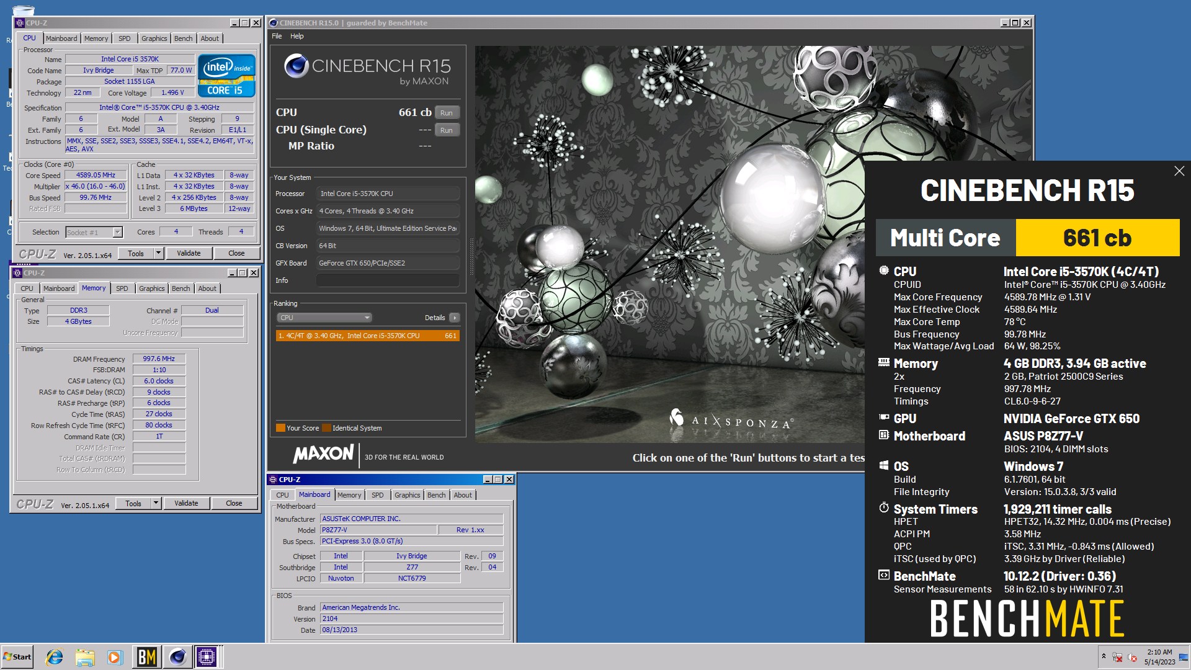Viewport: 1191px width, 670px height.
Task: Close the BenchMate result overlay with X
Action: (x=1179, y=171)
